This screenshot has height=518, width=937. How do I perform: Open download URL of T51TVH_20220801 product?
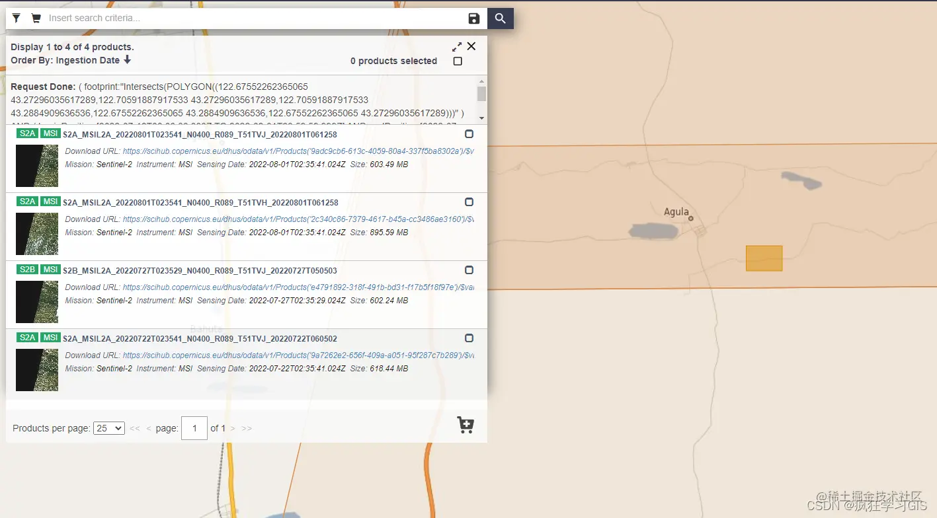[298, 219]
